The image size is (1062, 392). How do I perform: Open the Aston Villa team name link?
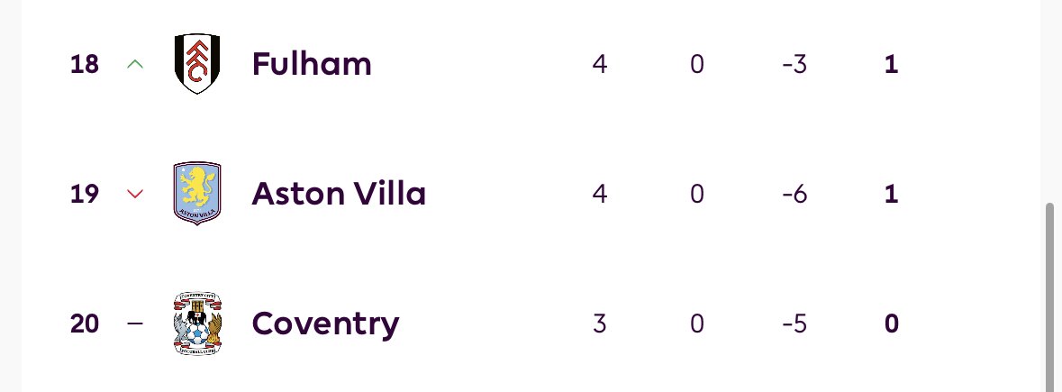click(339, 194)
